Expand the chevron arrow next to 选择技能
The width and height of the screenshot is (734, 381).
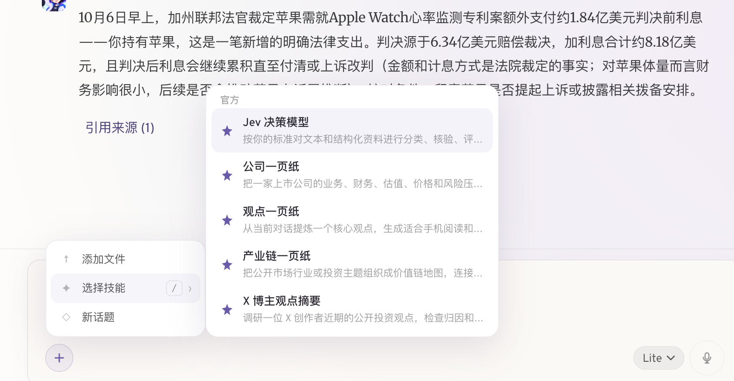(x=190, y=289)
